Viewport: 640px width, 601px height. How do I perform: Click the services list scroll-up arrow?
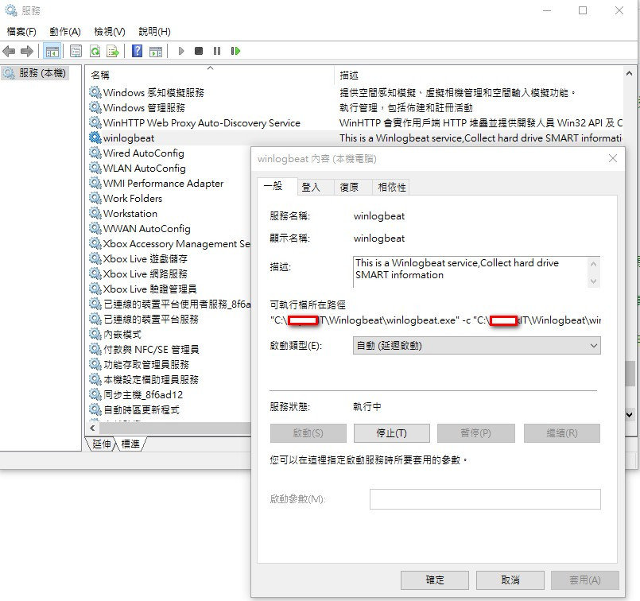tap(629, 74)
